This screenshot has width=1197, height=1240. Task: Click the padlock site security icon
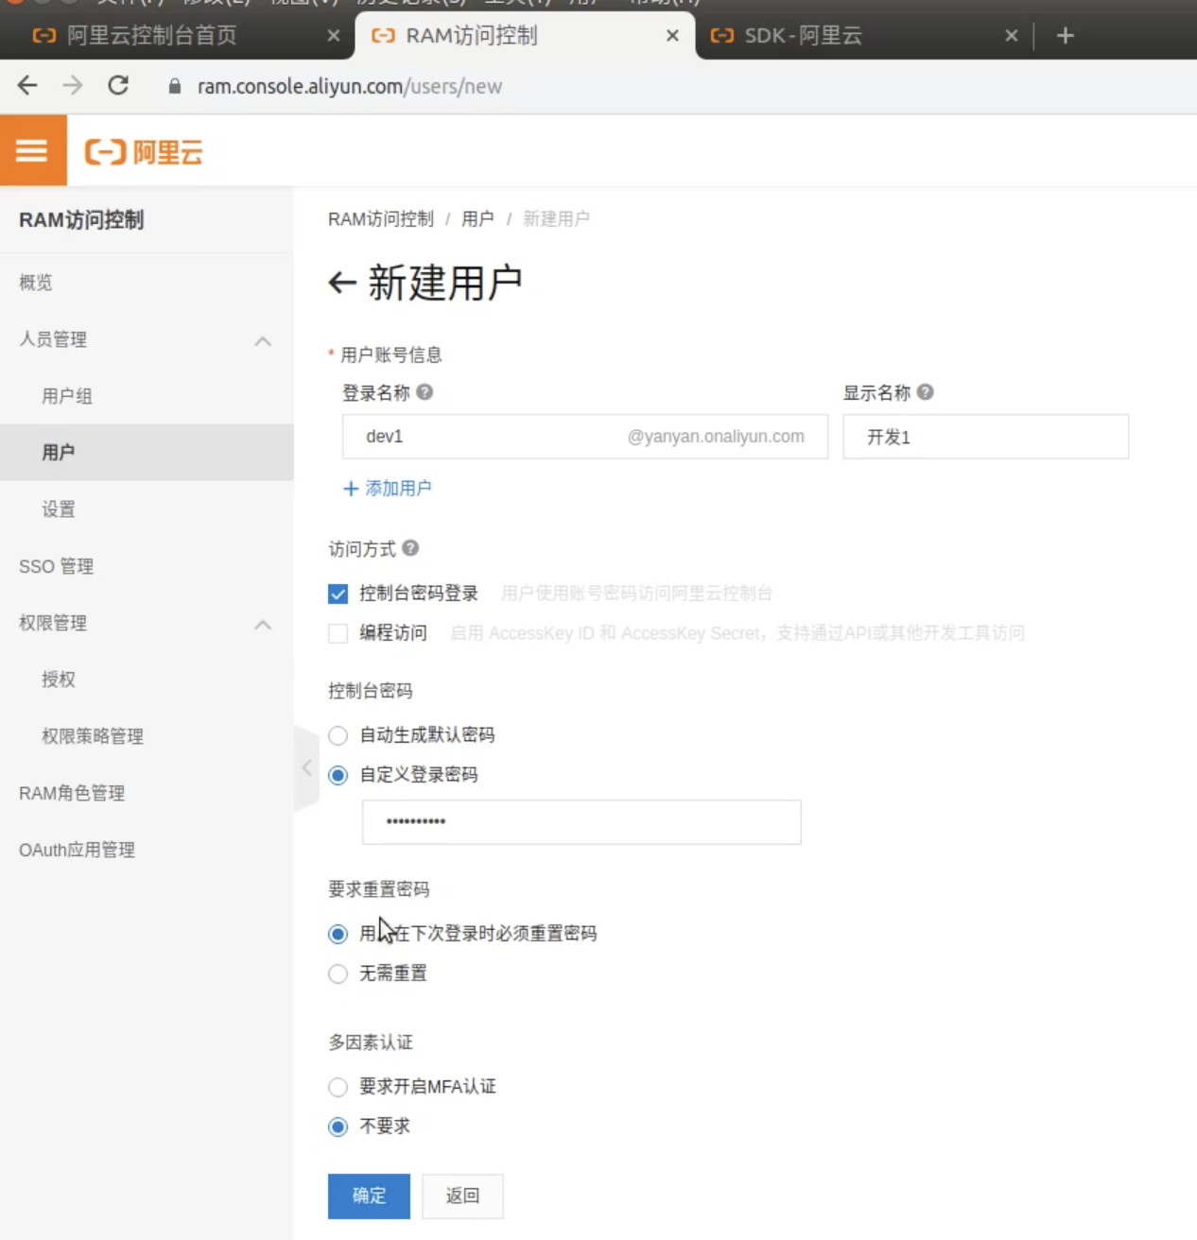[x=174, y=87]
